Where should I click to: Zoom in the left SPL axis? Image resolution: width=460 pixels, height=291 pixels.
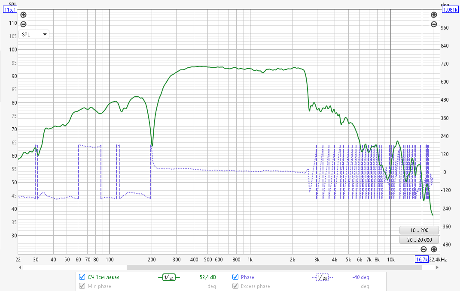[24, 15]
